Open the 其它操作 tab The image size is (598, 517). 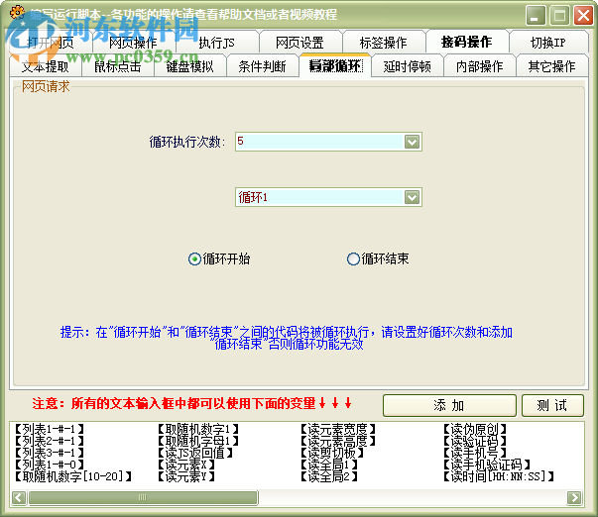(x=551, y=66)
